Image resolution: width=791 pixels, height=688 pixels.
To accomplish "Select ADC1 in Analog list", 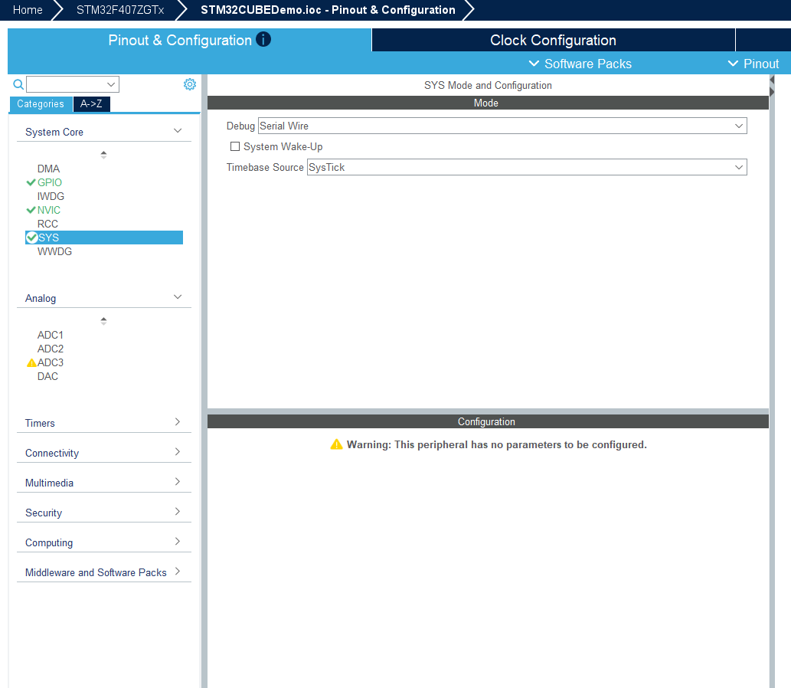I will pos(51,335).
